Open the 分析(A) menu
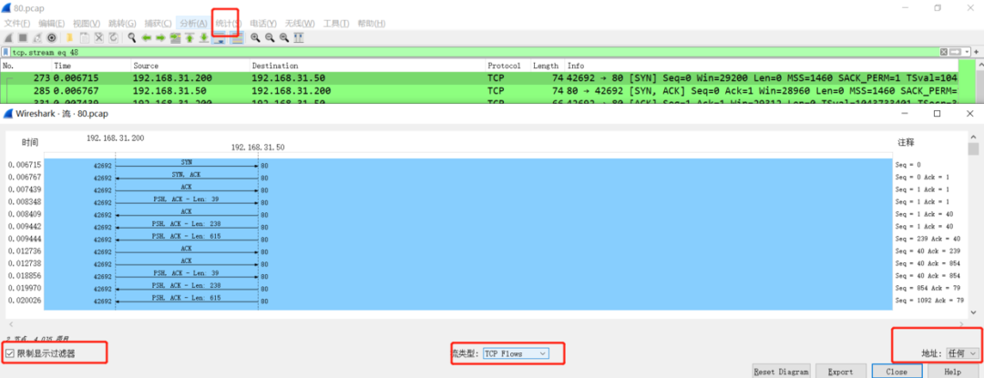The width and height of the screenshot is (984, 378). pos(193,23)
